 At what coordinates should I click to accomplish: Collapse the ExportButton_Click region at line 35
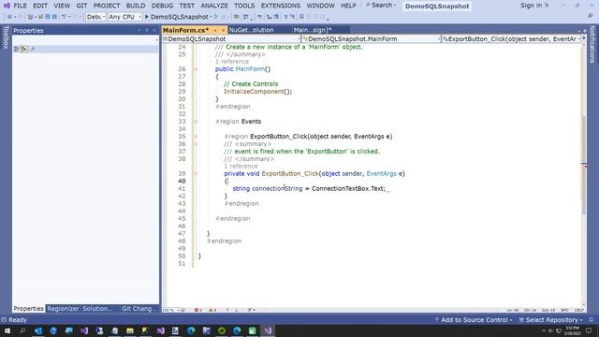tap(196, 137)
